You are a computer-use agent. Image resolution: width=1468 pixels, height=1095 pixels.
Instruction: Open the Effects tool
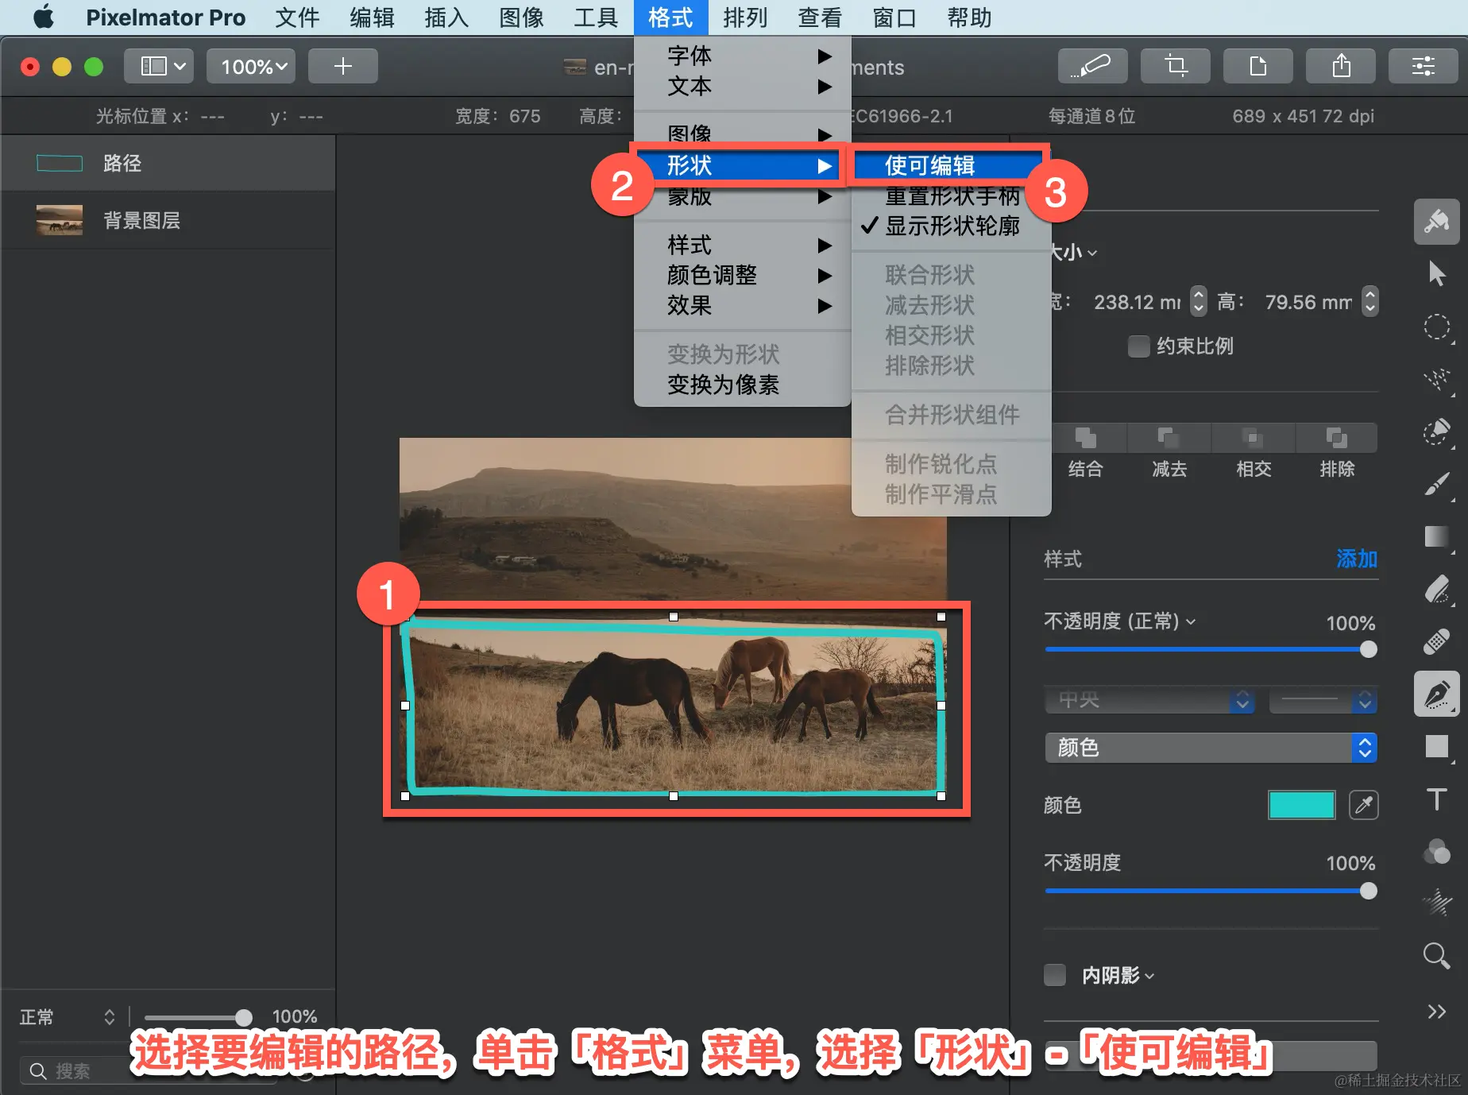click(x=1436, y=903)
